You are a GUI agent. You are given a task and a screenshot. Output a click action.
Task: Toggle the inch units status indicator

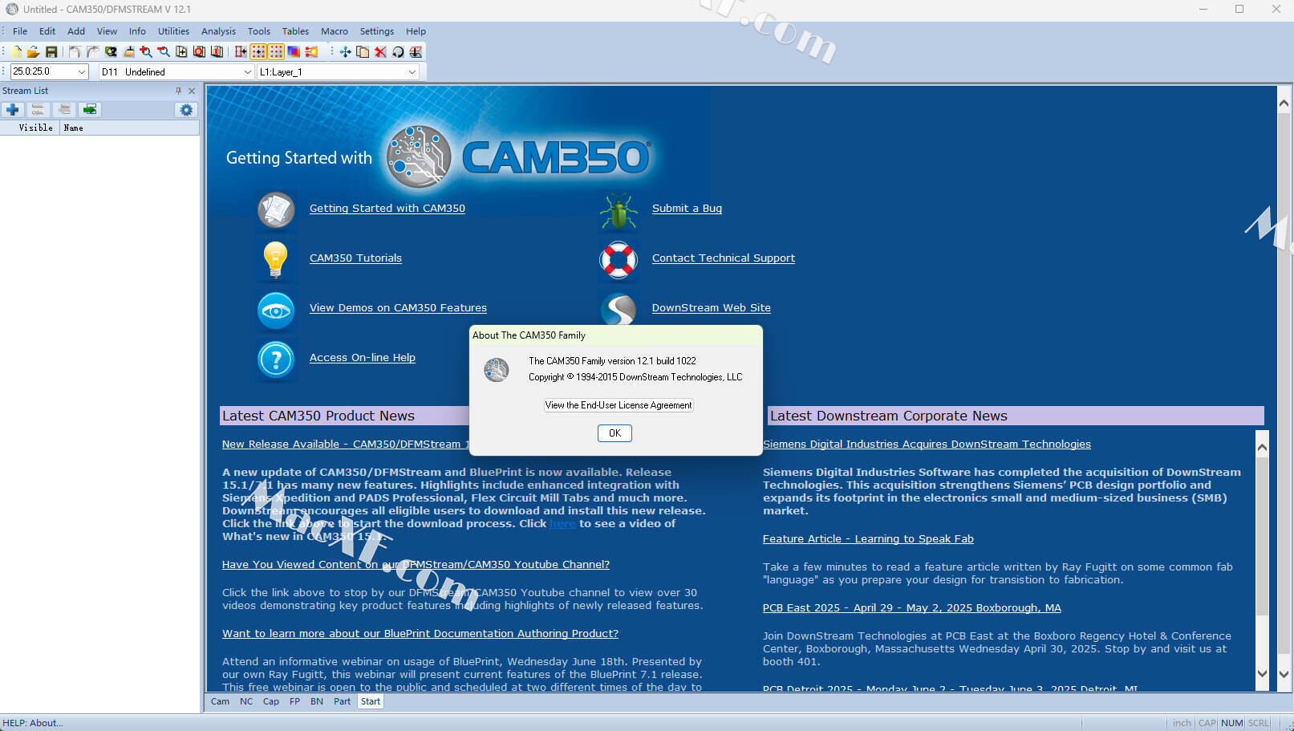[1182, 723]
